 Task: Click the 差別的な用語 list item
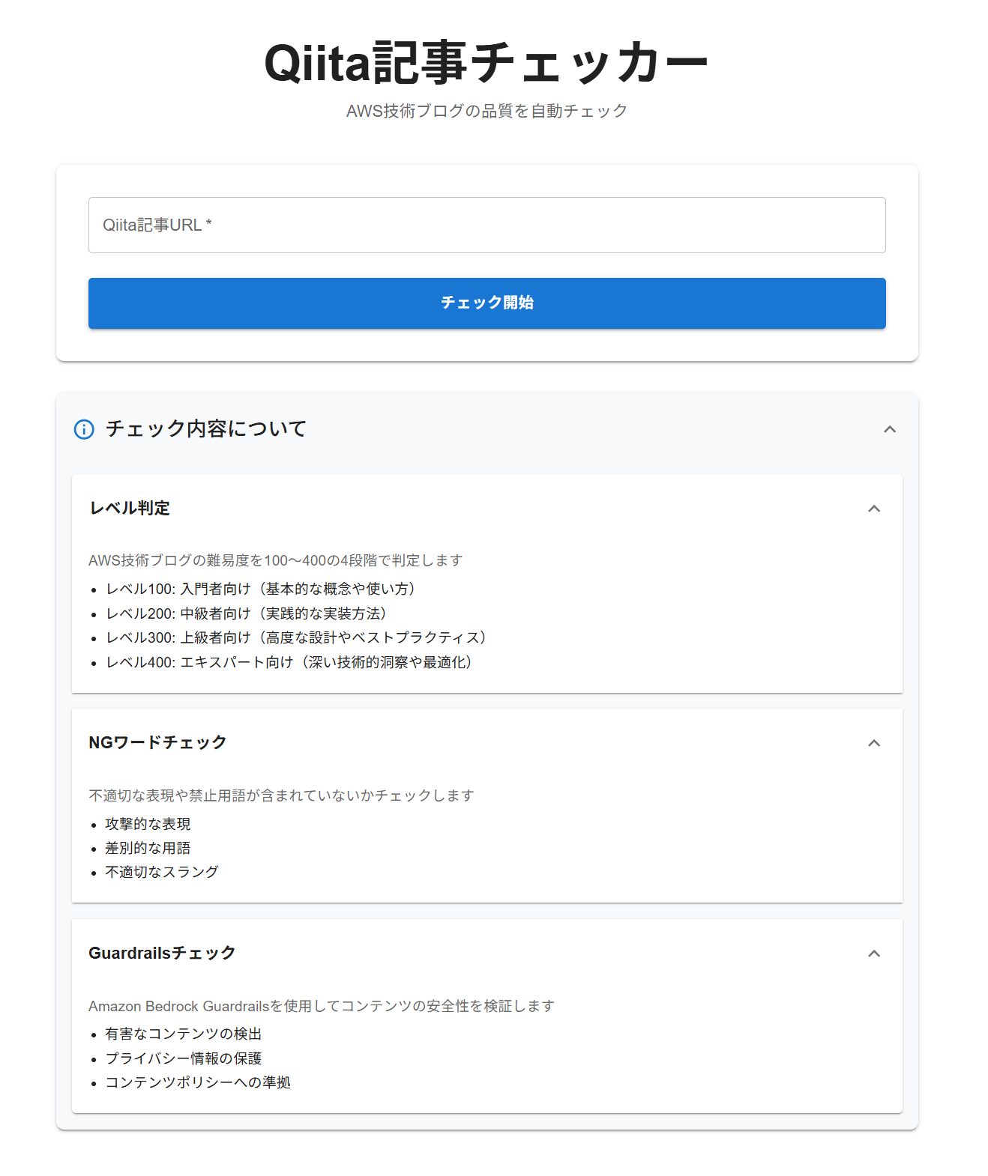148,848
